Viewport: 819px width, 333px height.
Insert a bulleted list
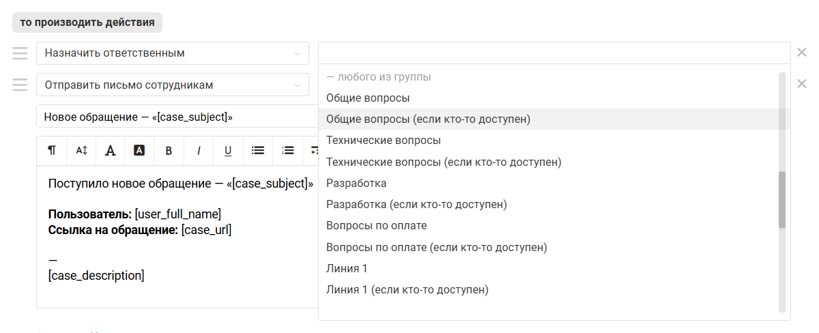pos(258,151)
